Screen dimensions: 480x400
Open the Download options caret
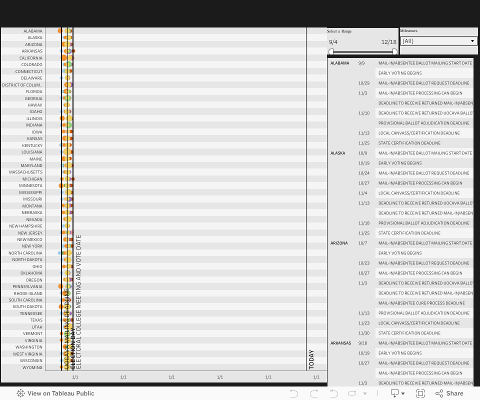pyautogui.click(x=403, y=393)
